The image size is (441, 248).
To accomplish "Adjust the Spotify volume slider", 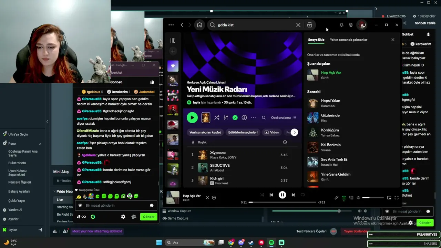I will tap(372, 198).
